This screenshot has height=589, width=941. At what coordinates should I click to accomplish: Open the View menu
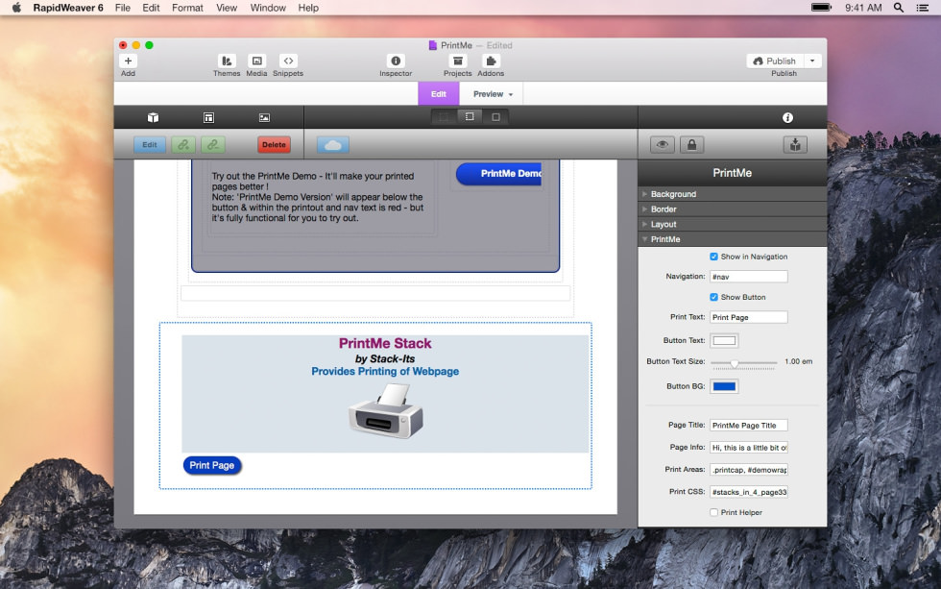pyautogui.click(x=227, y=8)
